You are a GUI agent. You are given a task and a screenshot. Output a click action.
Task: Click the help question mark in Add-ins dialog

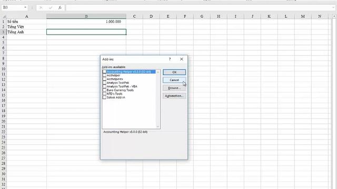(170, 59)
